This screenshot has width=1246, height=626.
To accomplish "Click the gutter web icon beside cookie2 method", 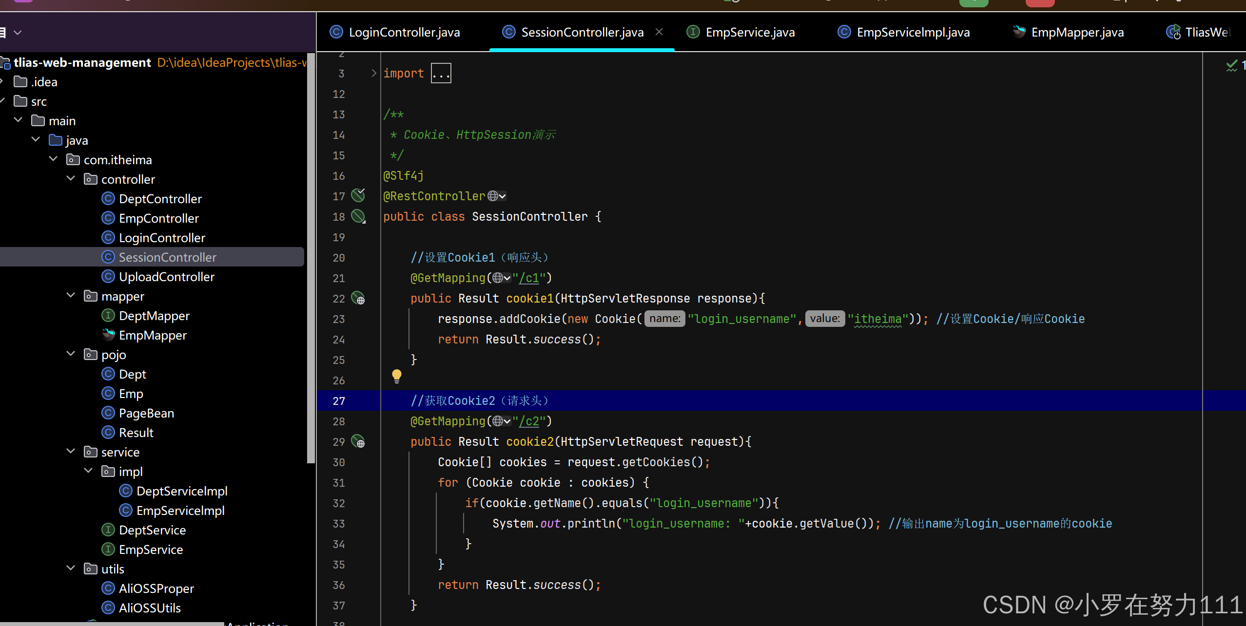I will pos(358,441).
